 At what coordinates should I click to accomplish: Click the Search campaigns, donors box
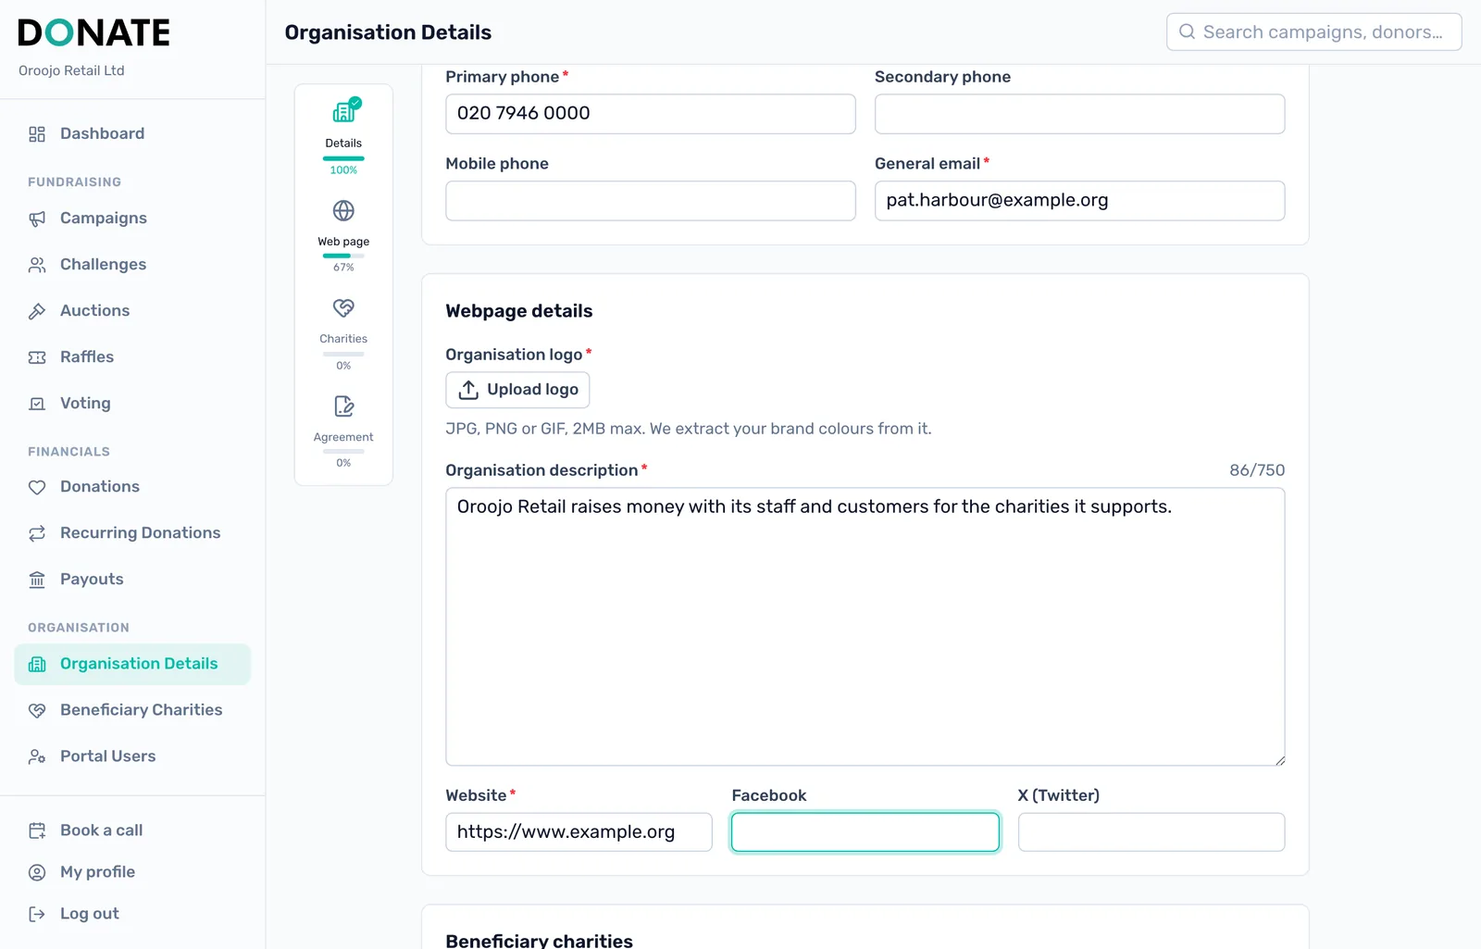(1313, 31)
